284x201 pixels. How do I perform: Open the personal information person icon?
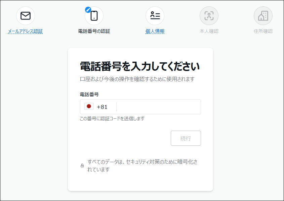155,16
